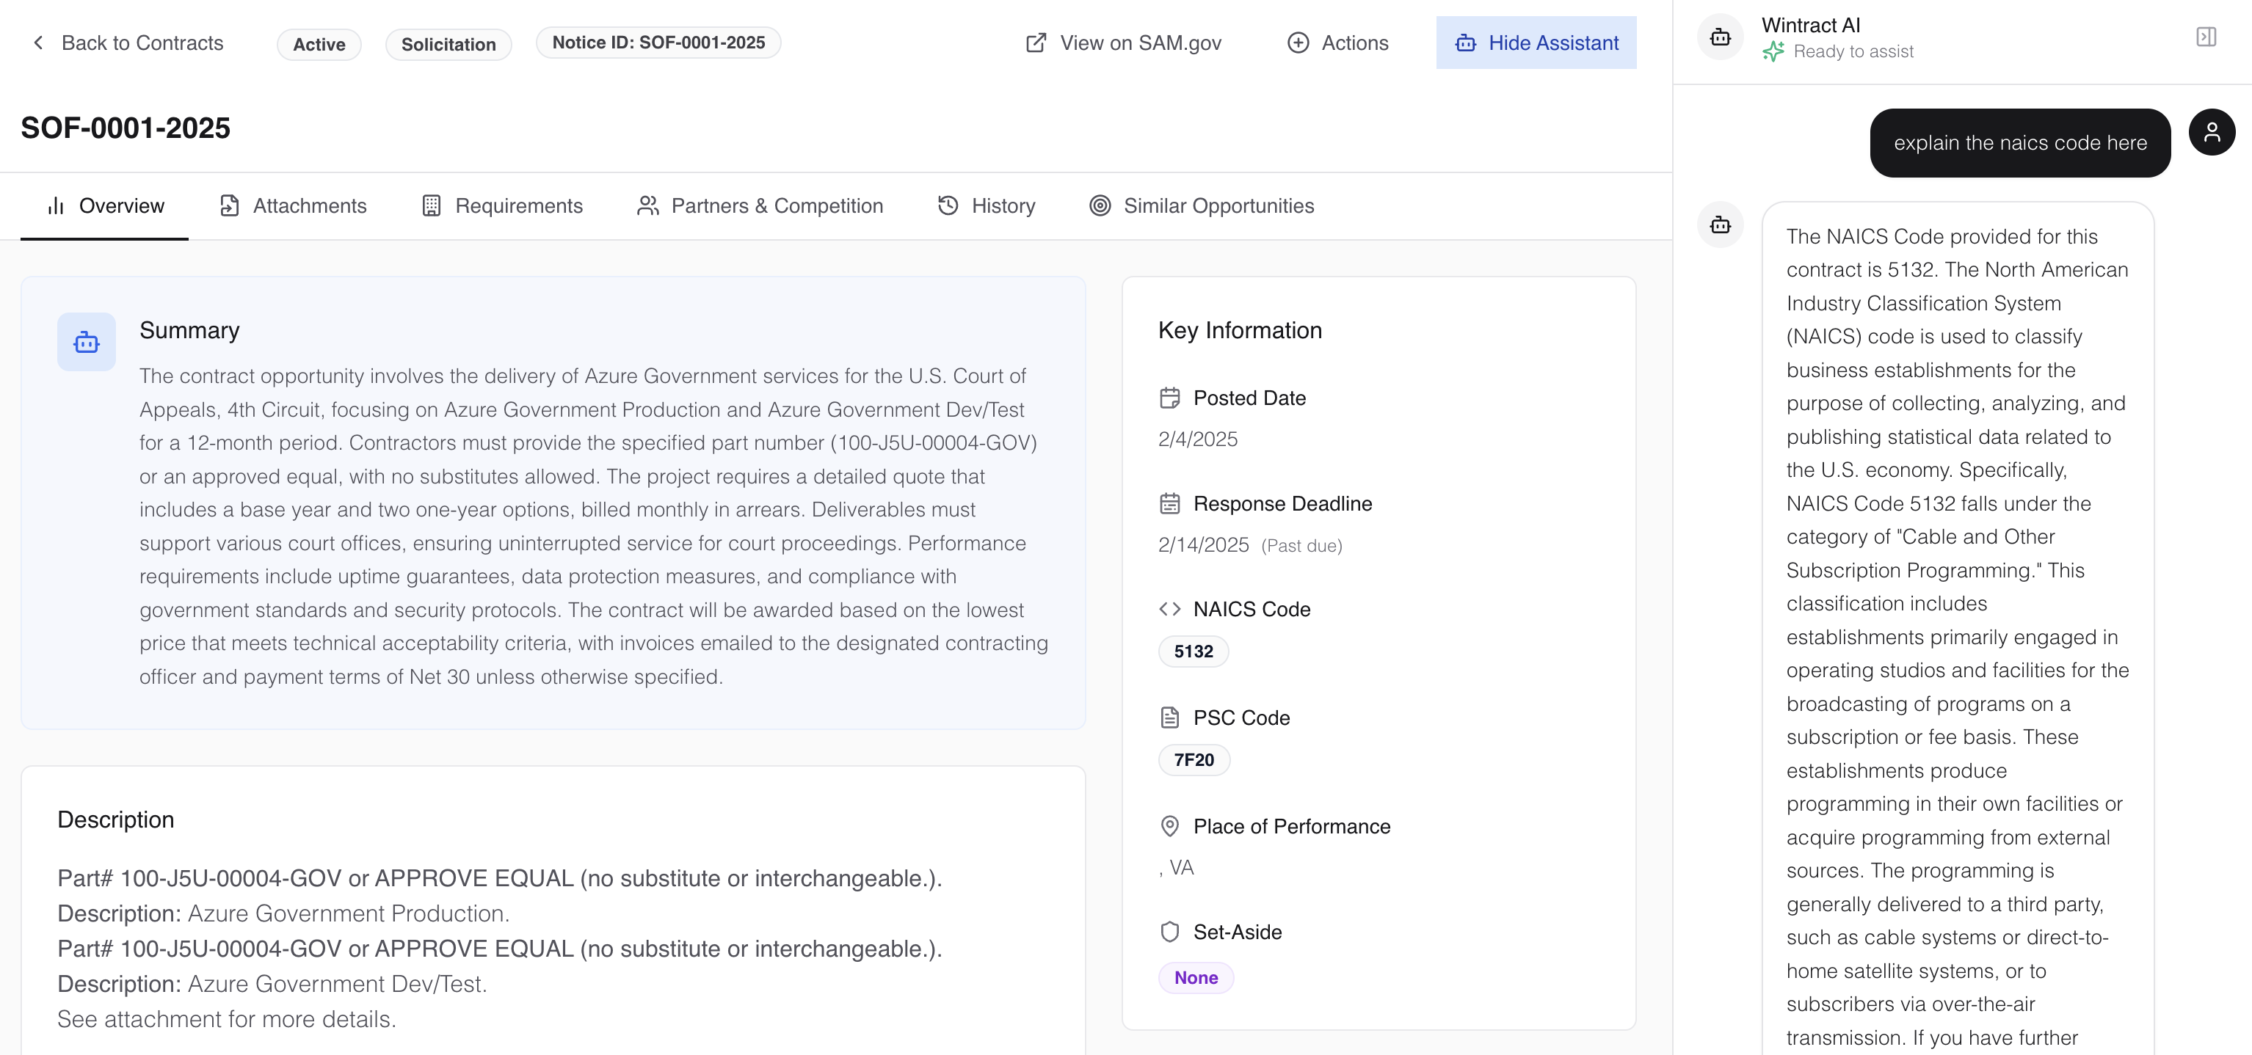
Task: Click the 5132 NAICS code badge
Action: click(1194, 651)
